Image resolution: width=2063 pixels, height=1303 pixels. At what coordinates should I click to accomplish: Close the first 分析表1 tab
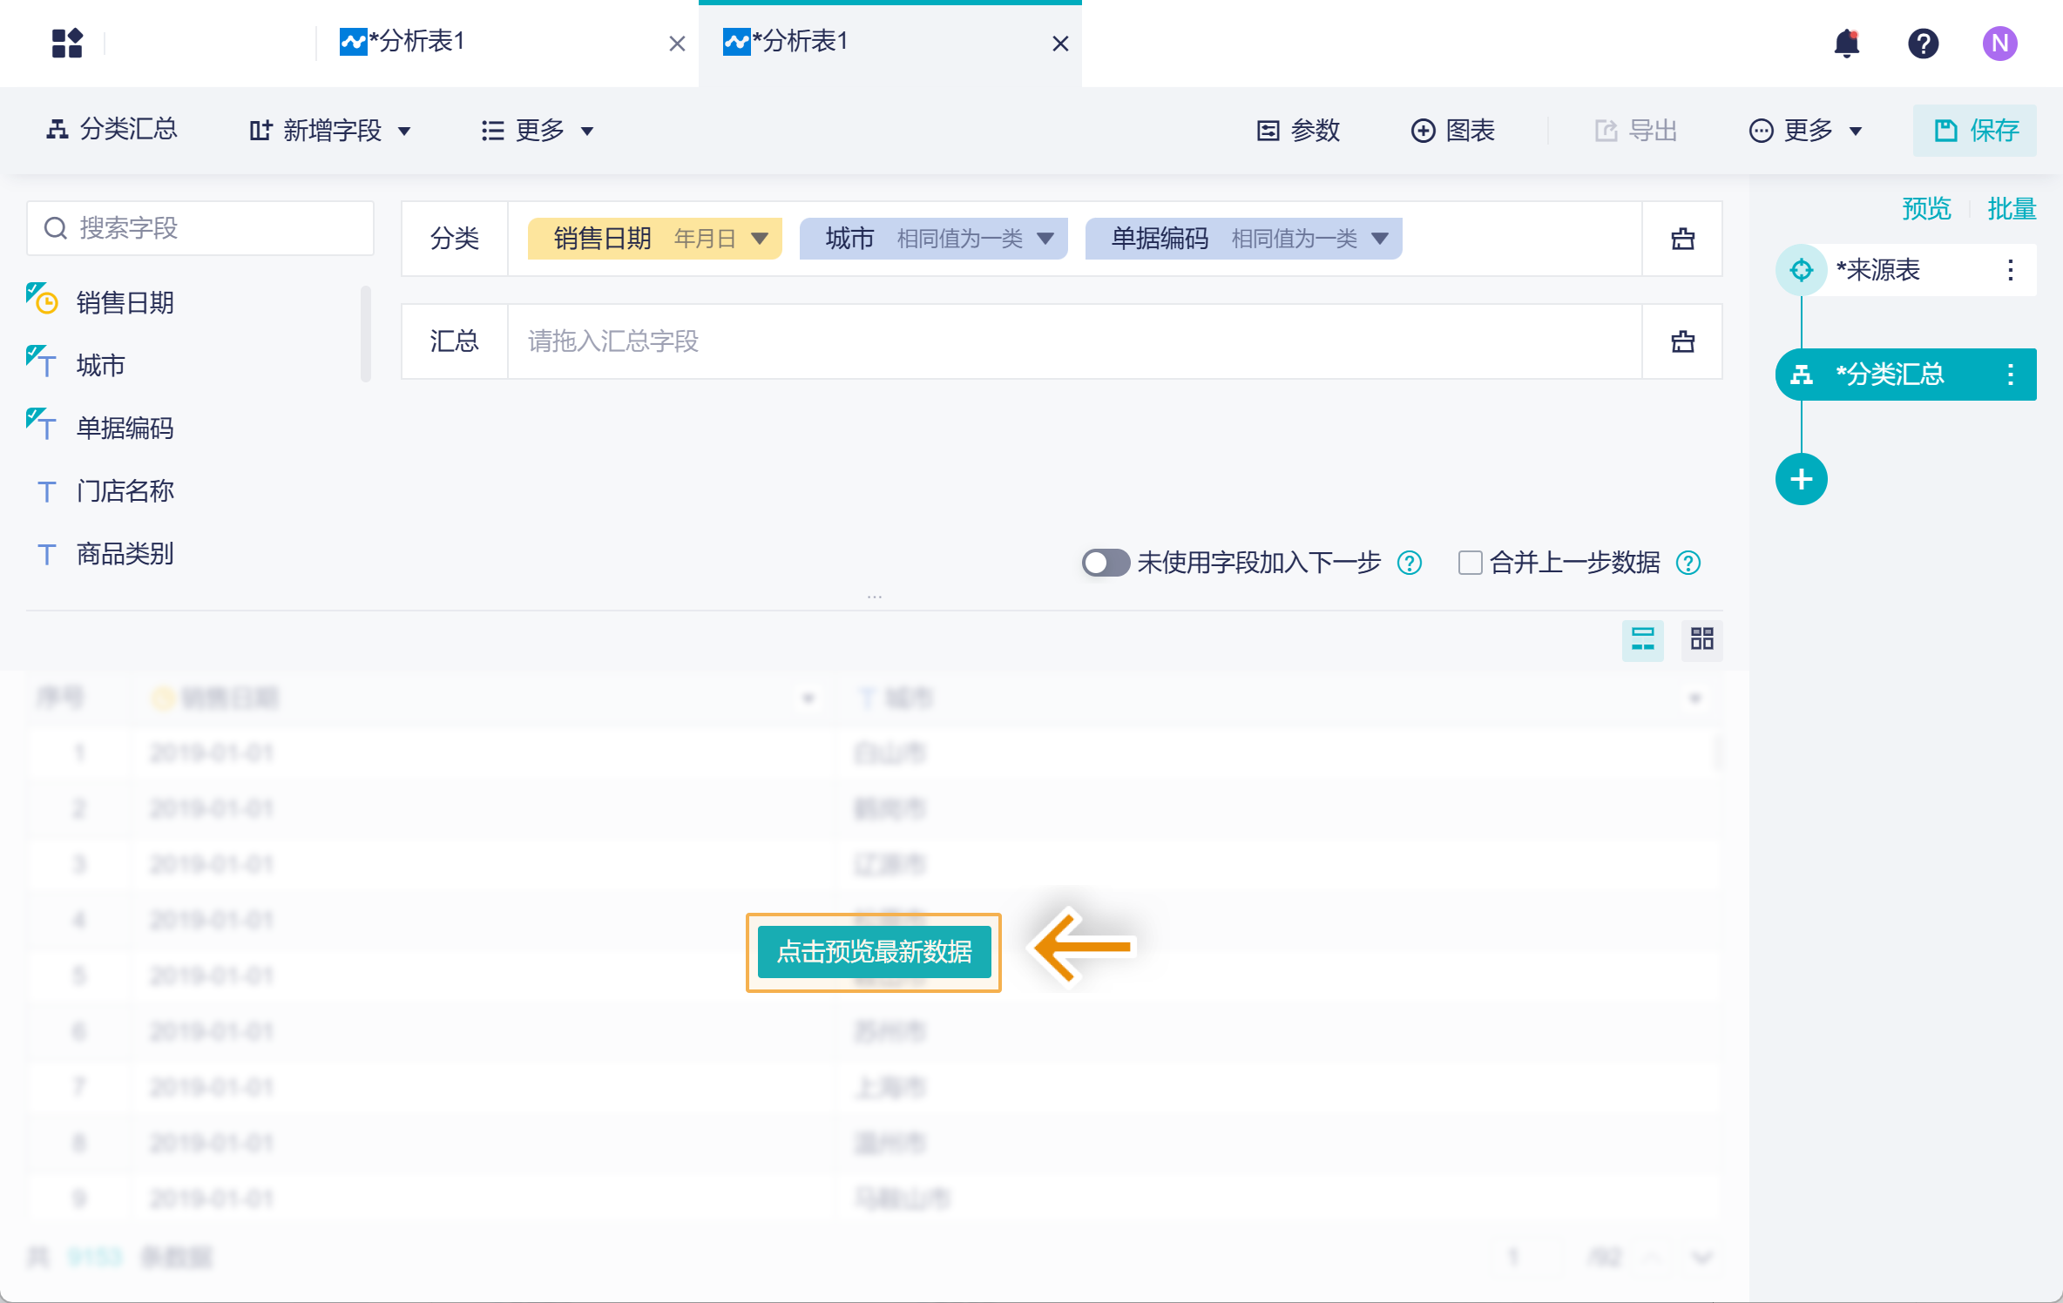pos(677,44)
